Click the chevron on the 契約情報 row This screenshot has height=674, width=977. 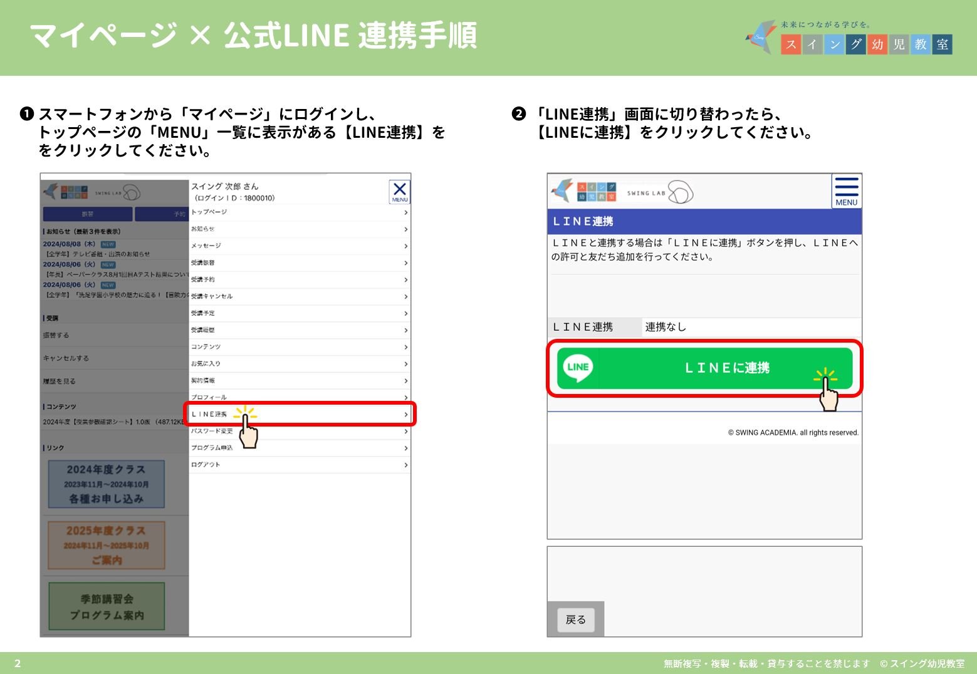(406, 381)
